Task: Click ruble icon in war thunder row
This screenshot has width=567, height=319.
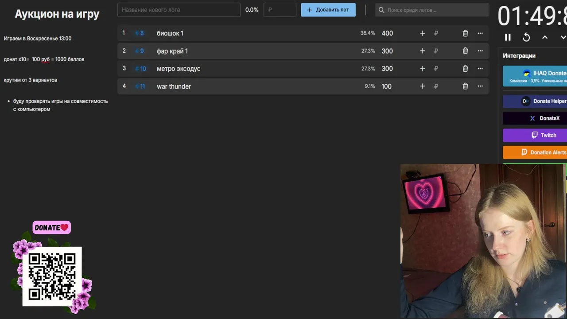Action: tap(436, 86)
